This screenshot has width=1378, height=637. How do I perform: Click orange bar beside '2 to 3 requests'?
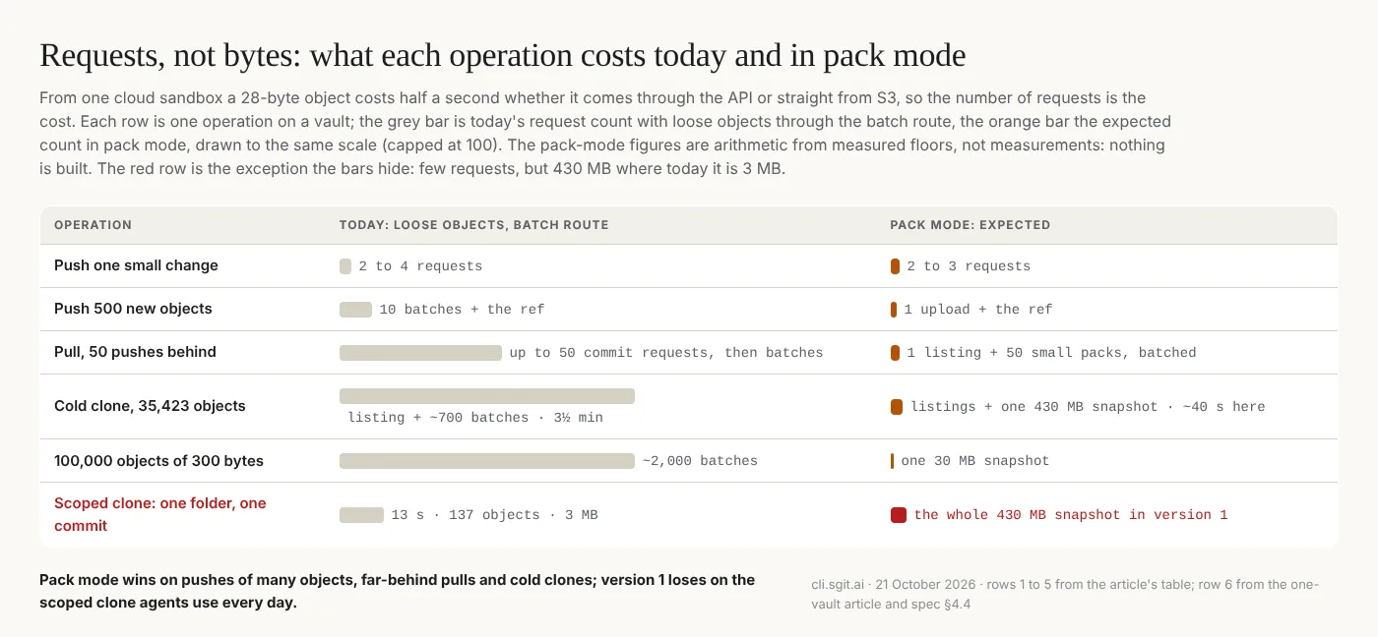(x=895, y=266)
